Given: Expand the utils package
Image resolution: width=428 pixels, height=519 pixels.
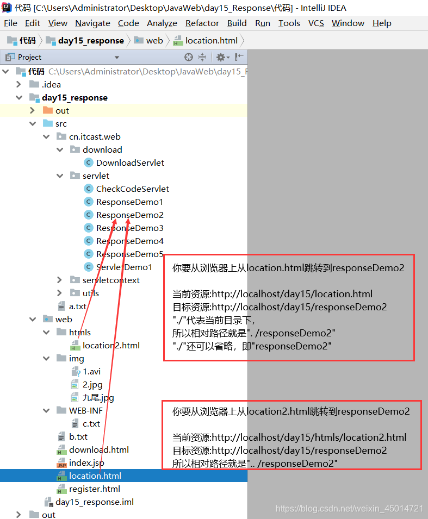Looking at the screenshot, I should click(60, 293).
